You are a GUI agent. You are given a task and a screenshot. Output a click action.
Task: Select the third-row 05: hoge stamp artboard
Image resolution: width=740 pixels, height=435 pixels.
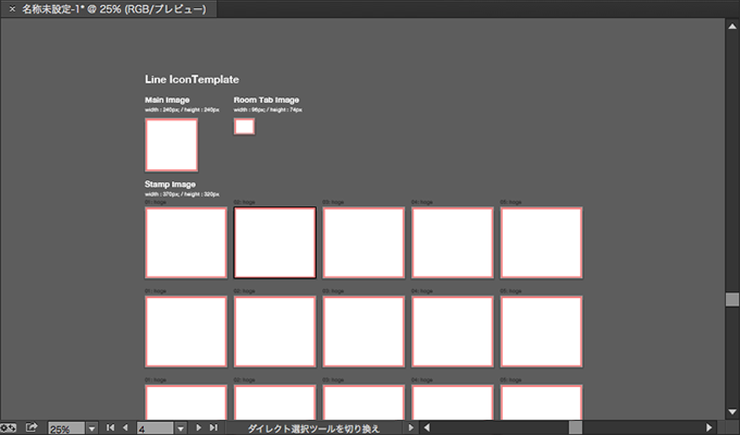tap(541, 402)
